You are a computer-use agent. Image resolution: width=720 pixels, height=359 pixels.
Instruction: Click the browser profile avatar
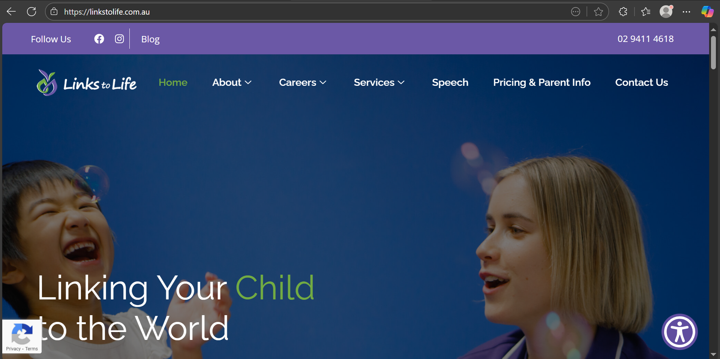666,12
